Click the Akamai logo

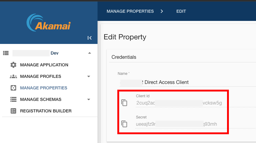(49, 23)
